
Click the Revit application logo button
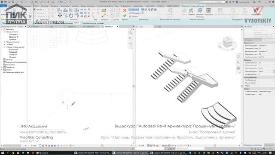tap(2, 2)
